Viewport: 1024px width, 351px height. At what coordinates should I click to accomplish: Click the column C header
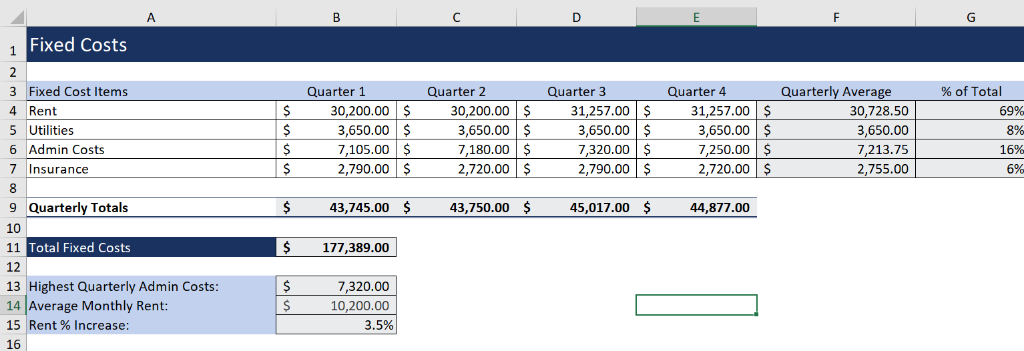point(456,19)
